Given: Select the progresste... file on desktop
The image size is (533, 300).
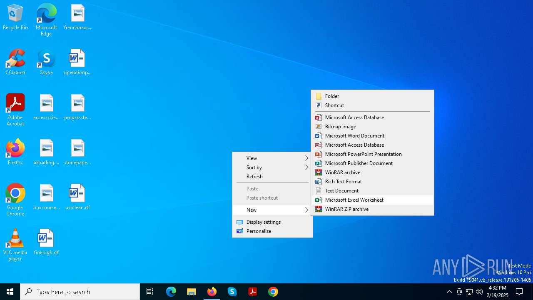Looking at the screenshot, I should tap(77, 107).
